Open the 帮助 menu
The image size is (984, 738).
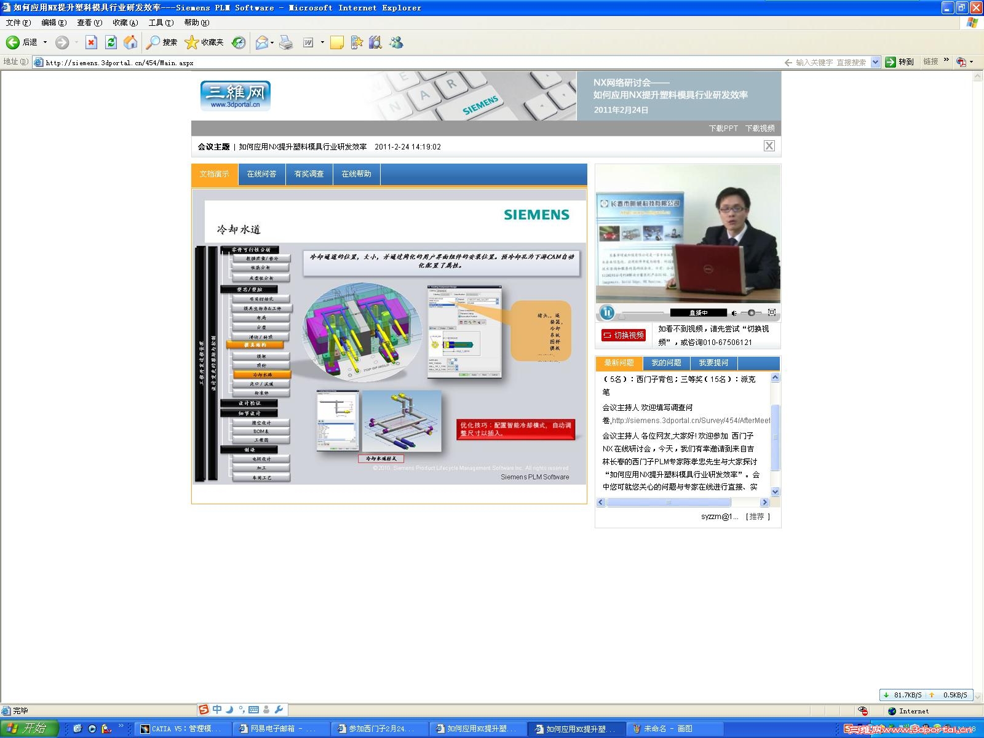(197, 23)
